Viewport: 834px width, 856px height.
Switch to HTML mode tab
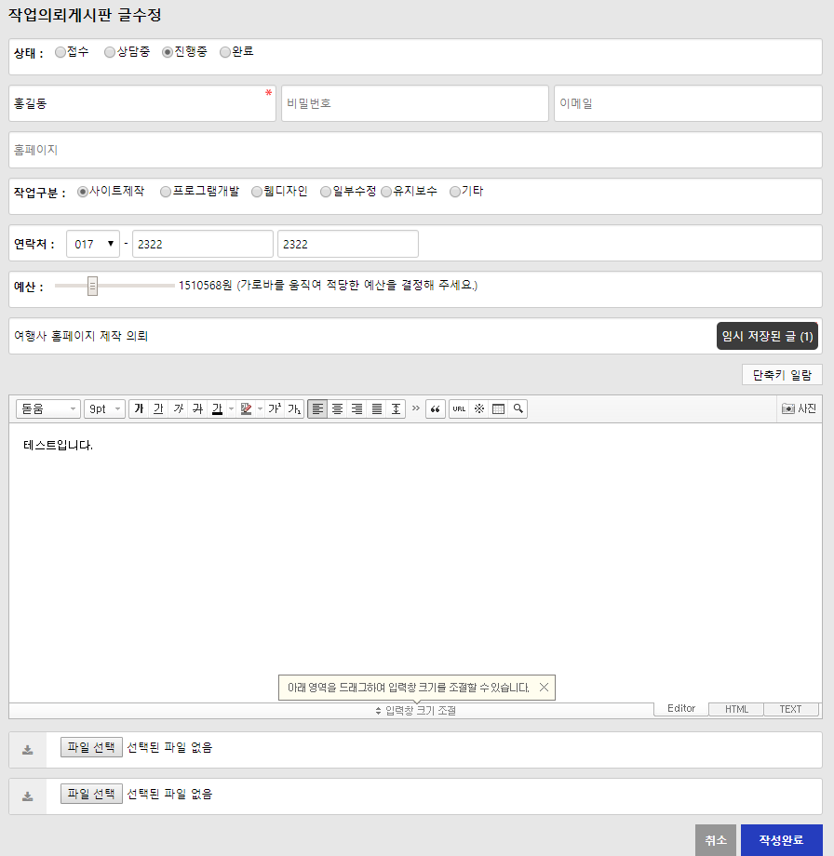click(x=736, y=709)
